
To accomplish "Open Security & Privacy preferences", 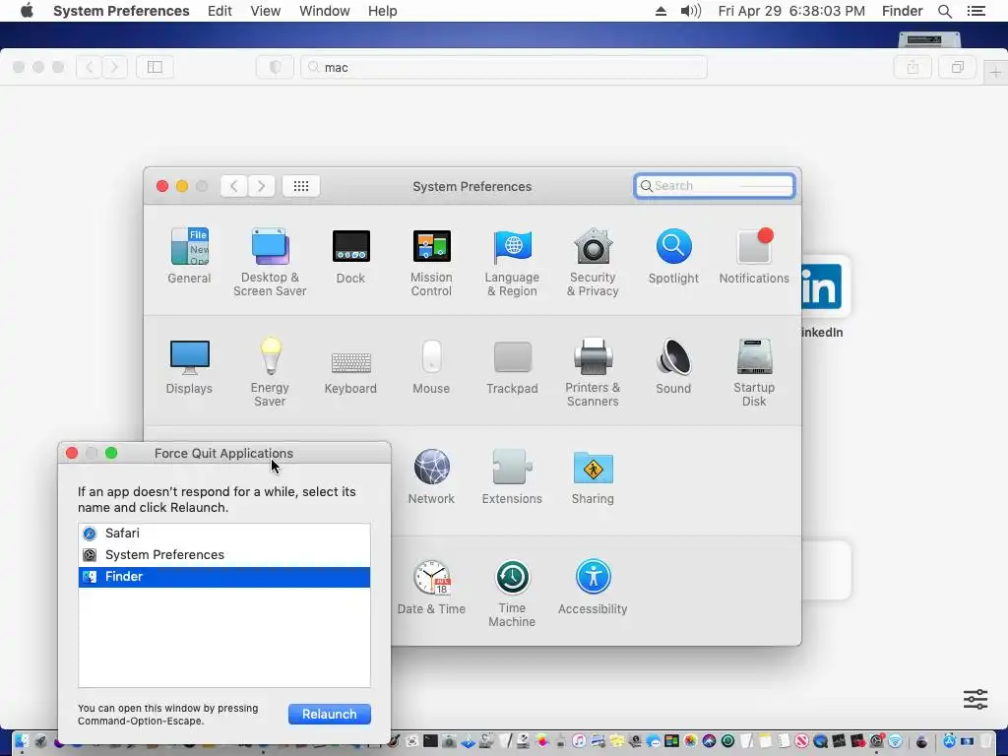I will (x=593, y=262).
